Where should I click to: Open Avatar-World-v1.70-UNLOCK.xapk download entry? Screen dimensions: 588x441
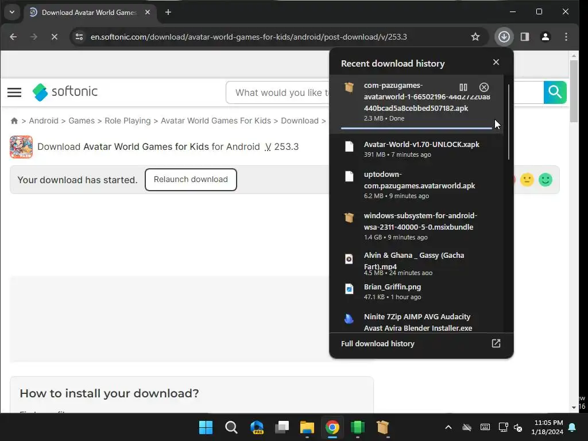[416, 149]
